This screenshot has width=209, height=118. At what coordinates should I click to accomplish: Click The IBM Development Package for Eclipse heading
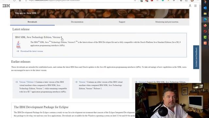pos(41,107)
